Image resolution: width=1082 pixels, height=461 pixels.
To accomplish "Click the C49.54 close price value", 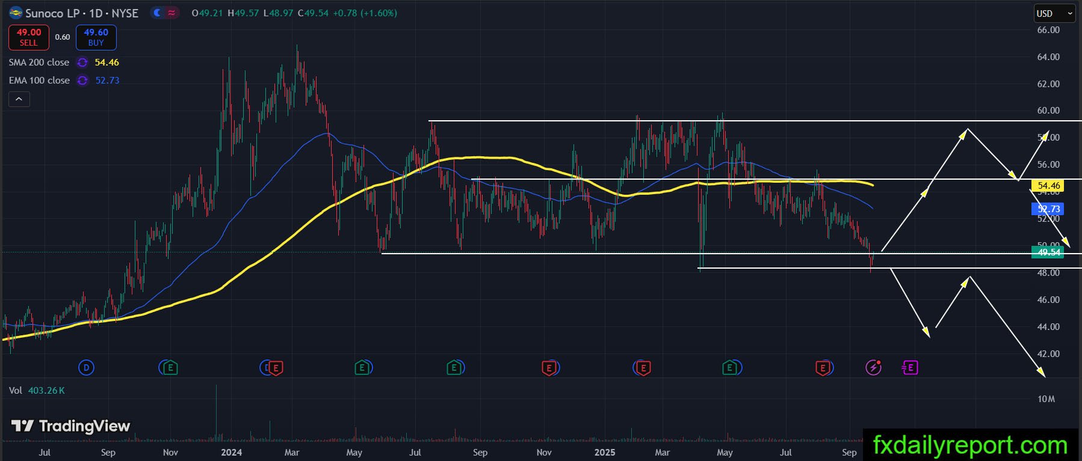I will [x=313, y=13].
